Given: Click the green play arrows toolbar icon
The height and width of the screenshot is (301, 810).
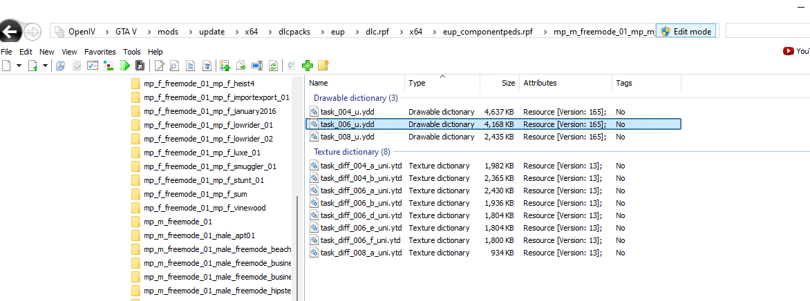Looking at the screenshot, I should point(124,66).
